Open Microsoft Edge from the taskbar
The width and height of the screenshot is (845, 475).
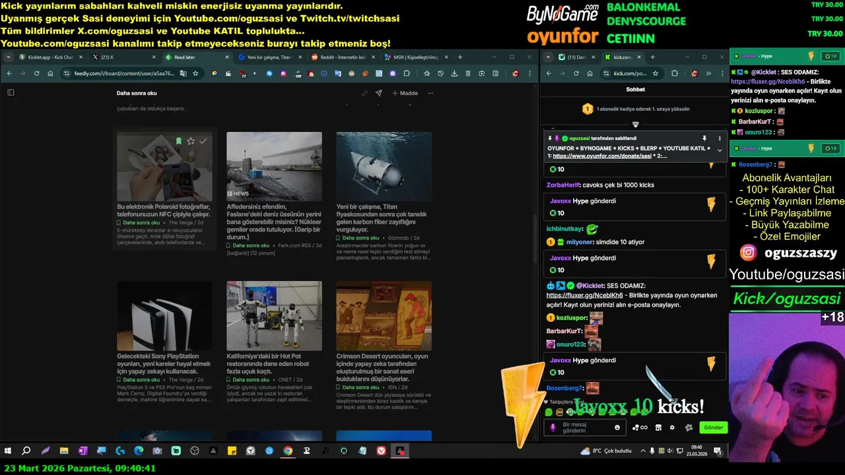click(139, 451)
